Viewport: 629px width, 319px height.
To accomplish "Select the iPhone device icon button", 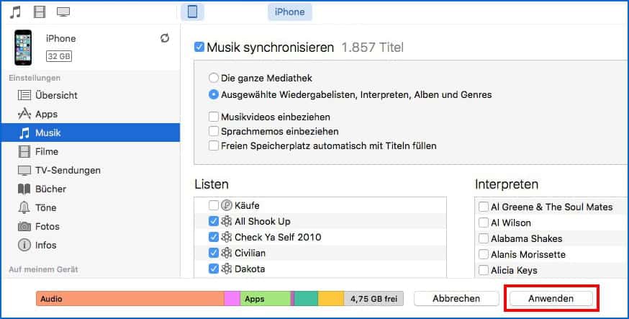I will point(192,12).
